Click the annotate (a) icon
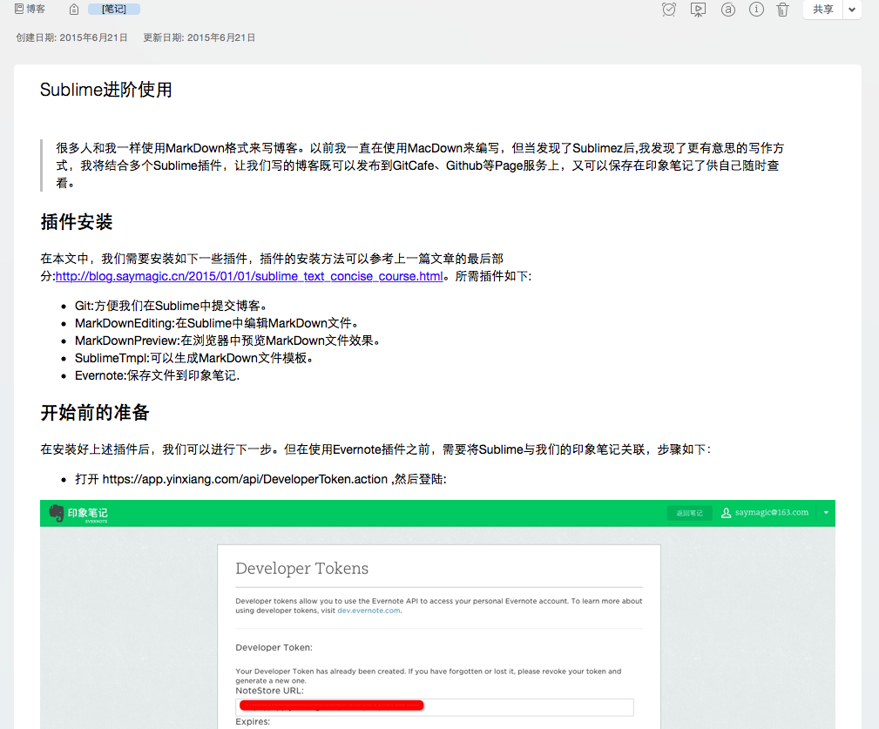879x729 pixels. (728, 10)
